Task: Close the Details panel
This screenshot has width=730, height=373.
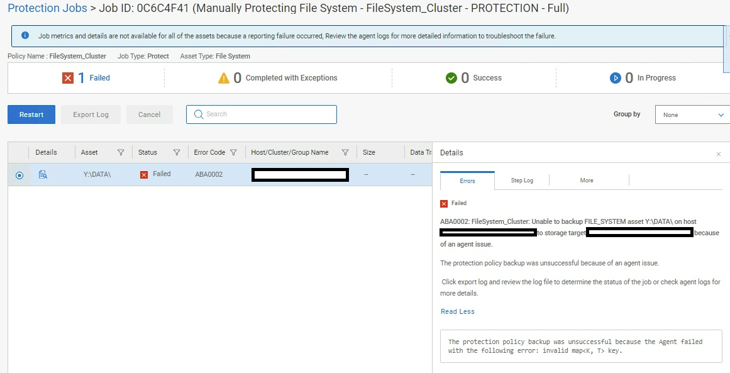Action: (719, 154)
